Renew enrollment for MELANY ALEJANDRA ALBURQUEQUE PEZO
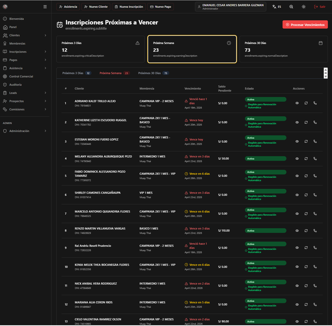Screen dimensions: 332x326 tap(306, 158)
